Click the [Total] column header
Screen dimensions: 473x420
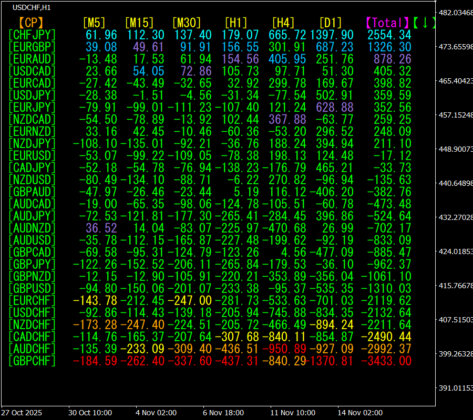click(388, 23)
